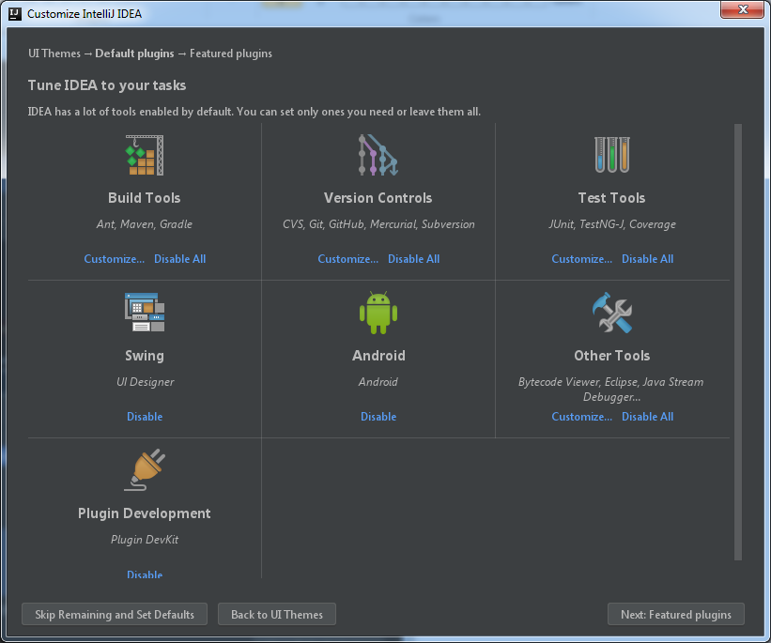Click the Plugin Development heading
The image size is (771, 643).
coord(144,513)
